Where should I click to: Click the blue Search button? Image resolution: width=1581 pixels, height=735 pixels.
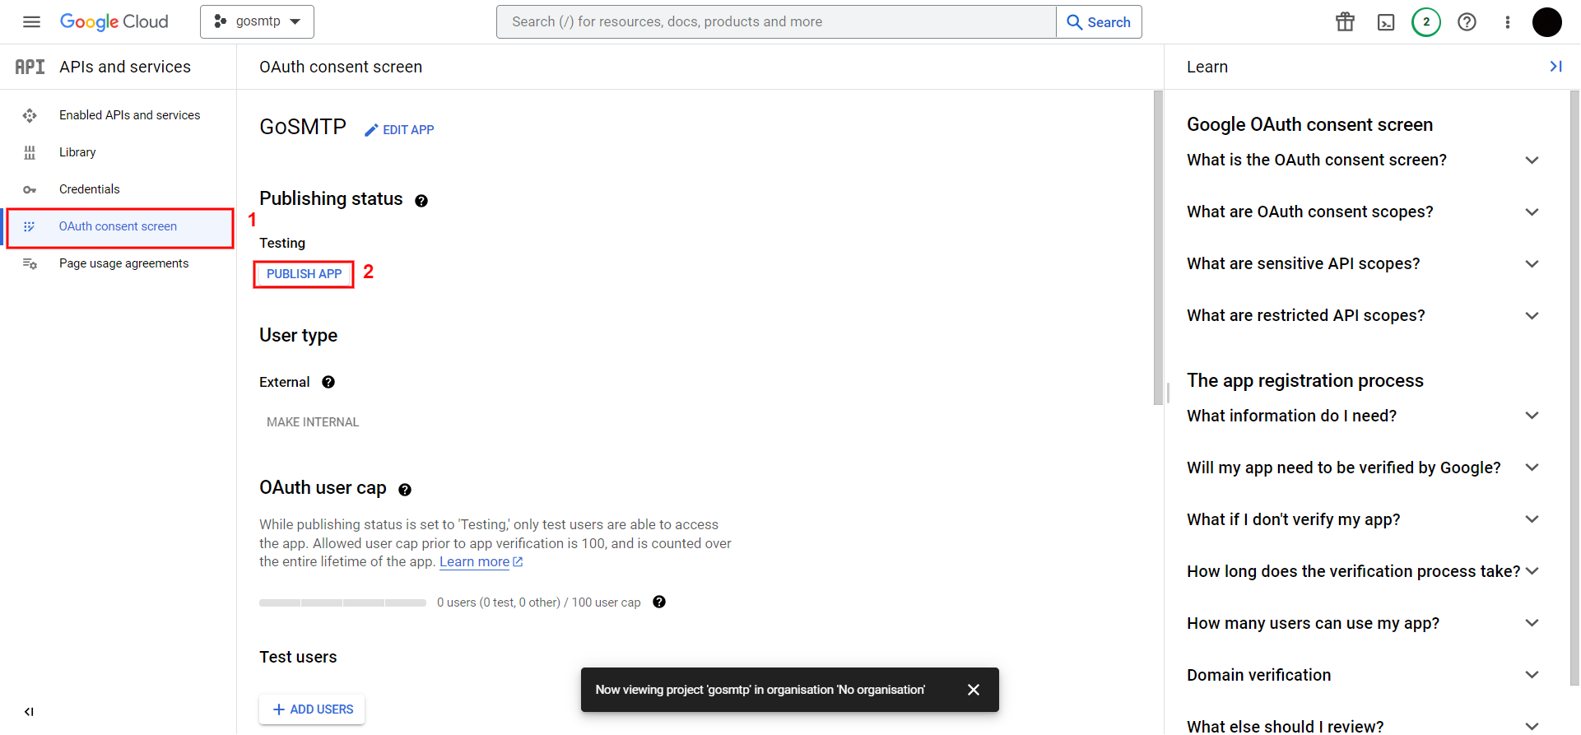click(1099, 22)
